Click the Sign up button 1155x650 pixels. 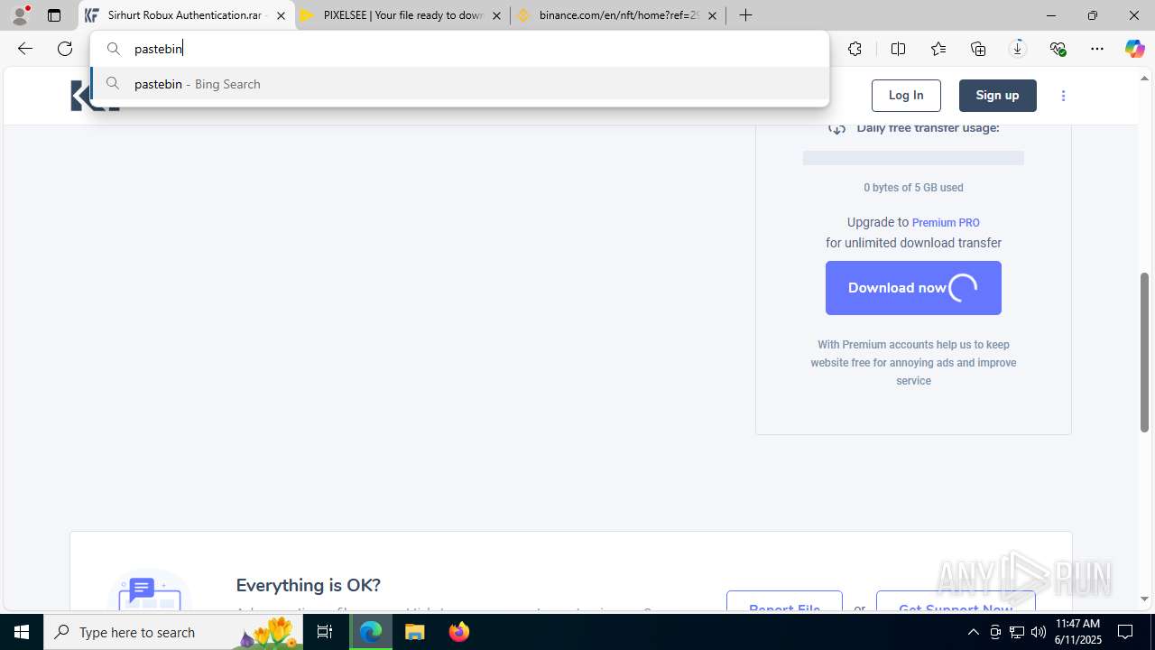point(997,95)
